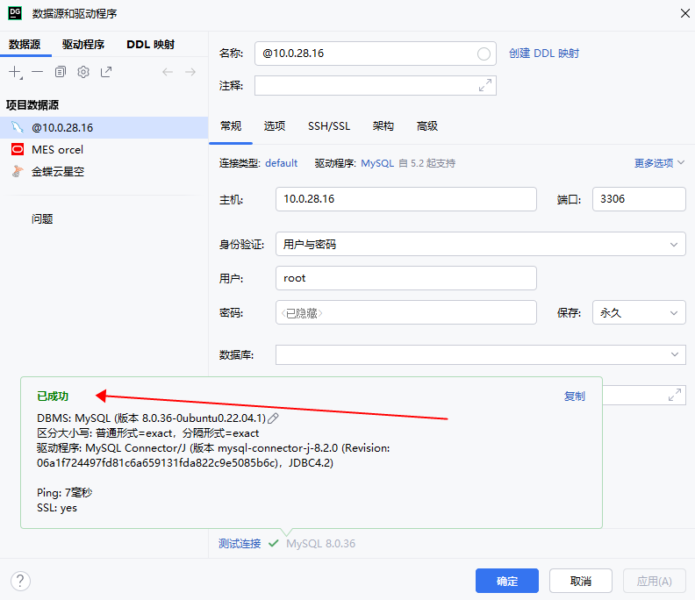Image resolution: width=695 pixels, height=600 pixels.
Task: Click the 测试连接 test connection link
Action: coord(240,544)
